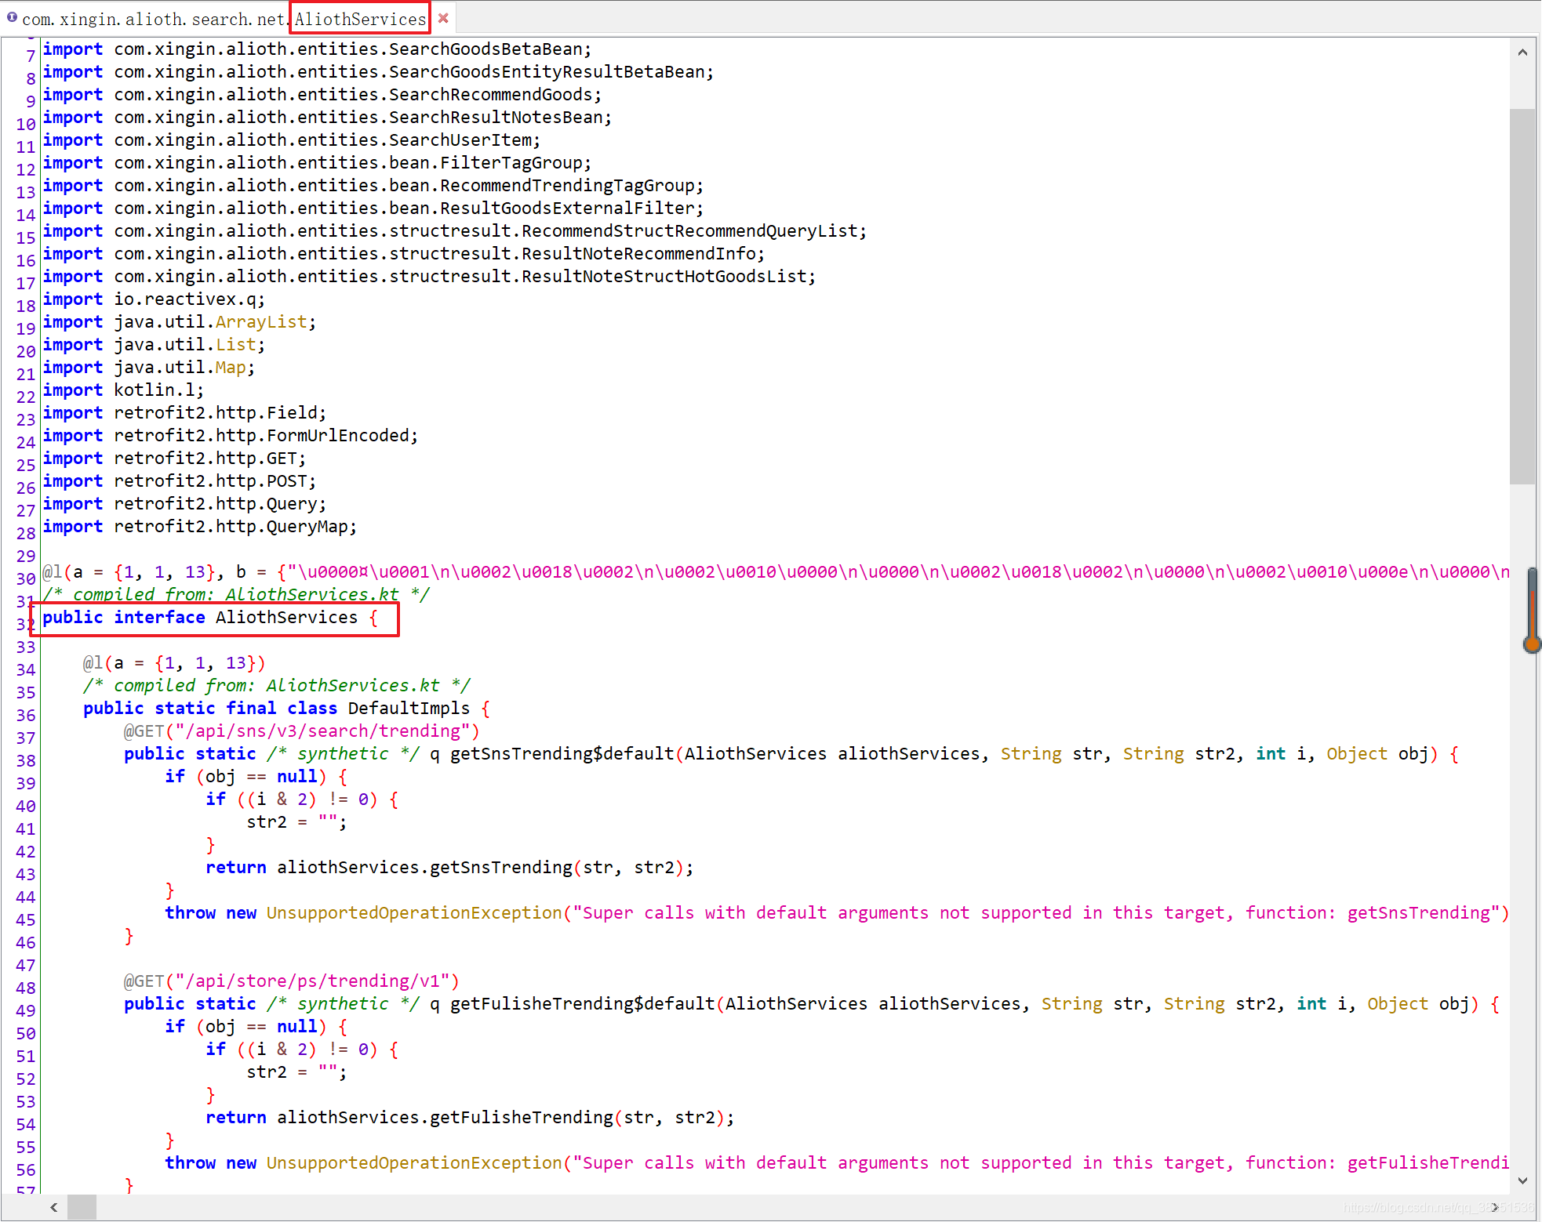Image resolution: width=1542 pixels, height=1222 pixels.
Task: Click the vertical scrollbar thumb
Action: 1522,297
